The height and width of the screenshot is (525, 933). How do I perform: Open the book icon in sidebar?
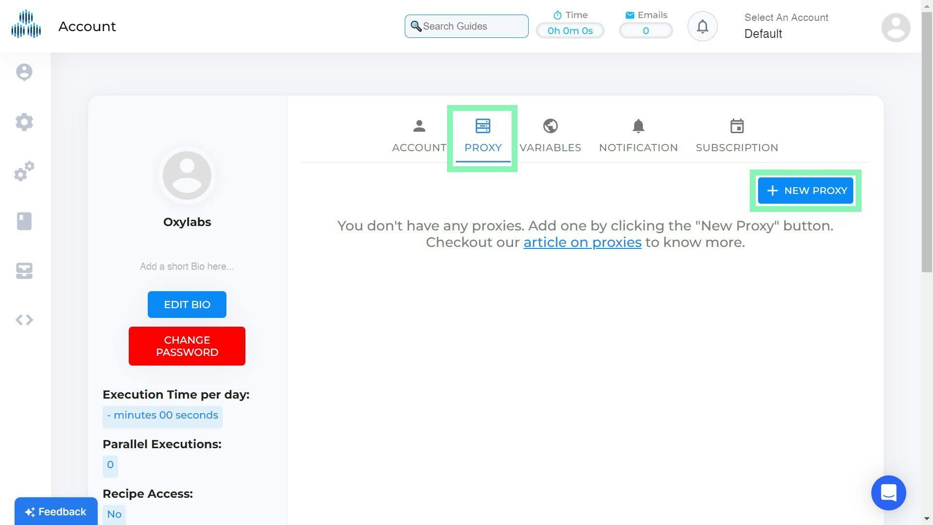24,221
